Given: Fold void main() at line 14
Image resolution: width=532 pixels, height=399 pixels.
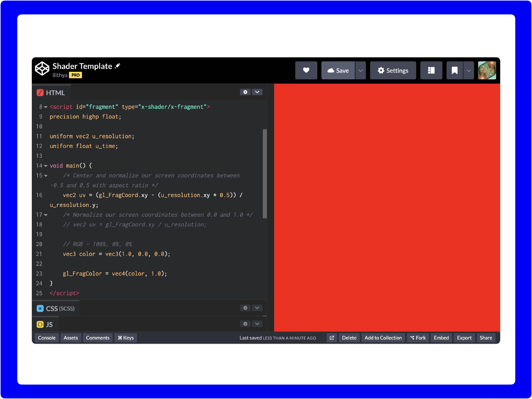Looking at the screenshot, I should [46, 166].
